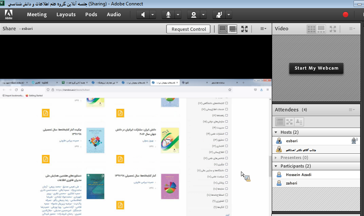Toggle the speaker audio icon

pos(143,15)
